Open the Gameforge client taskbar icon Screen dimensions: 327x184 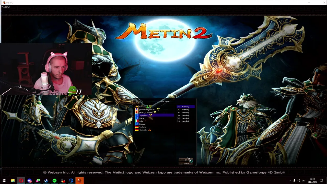(x=71, y=181)
